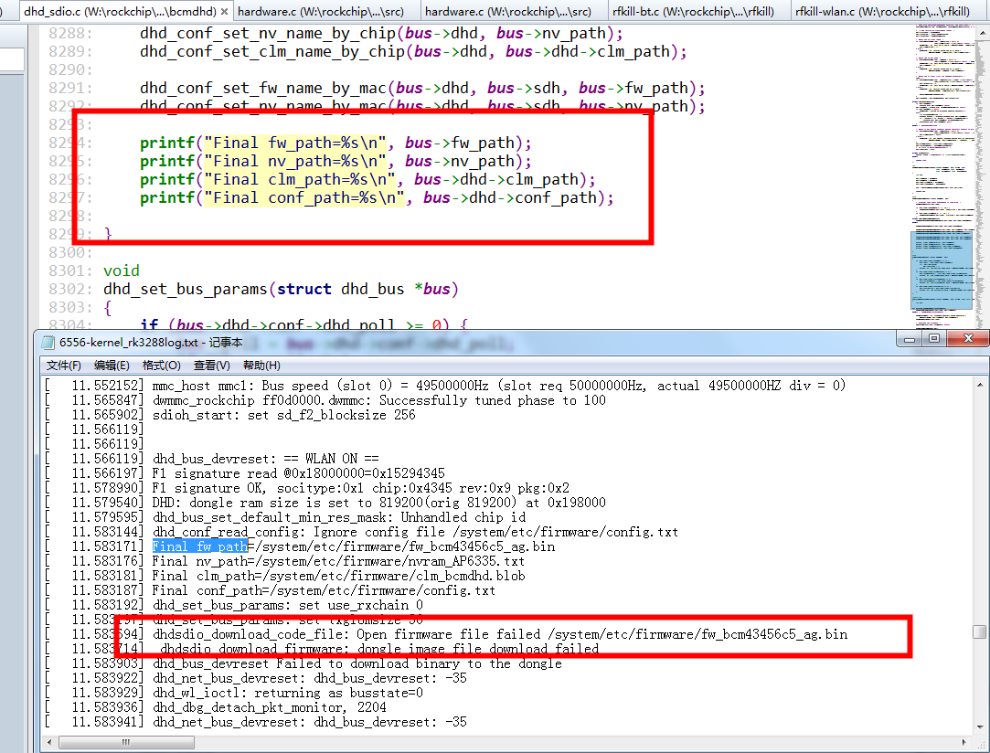Click 'Failed to download binary to the dongle' line
Image resolution: width=990 pixels, height=753 pixels.
pyautogui.click(x=357, y=663)
